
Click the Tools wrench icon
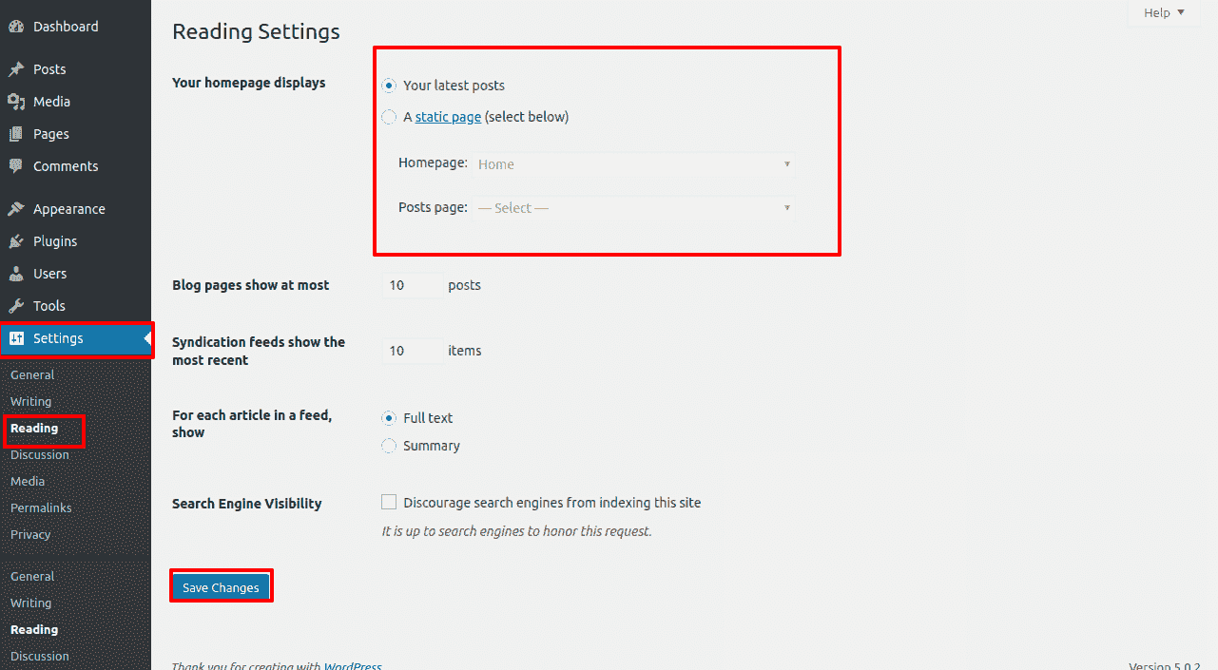16,306
